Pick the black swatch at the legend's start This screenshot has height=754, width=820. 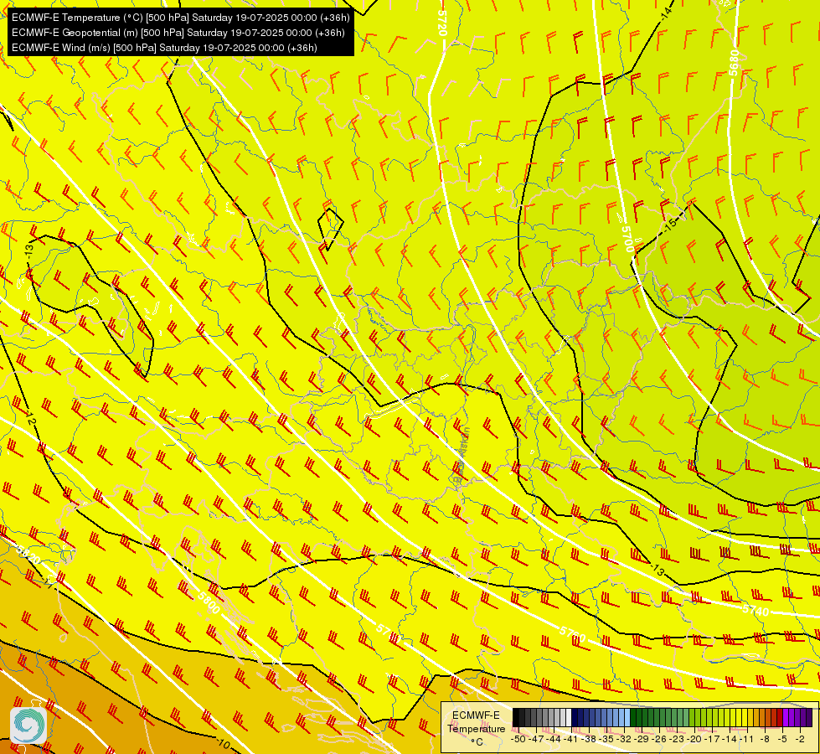click(516, 717)
